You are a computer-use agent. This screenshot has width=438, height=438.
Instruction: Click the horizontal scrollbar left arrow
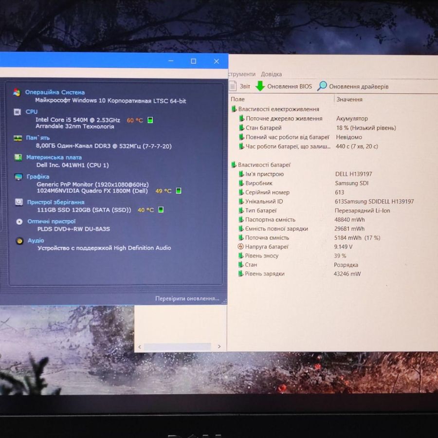tap(140, 347)
